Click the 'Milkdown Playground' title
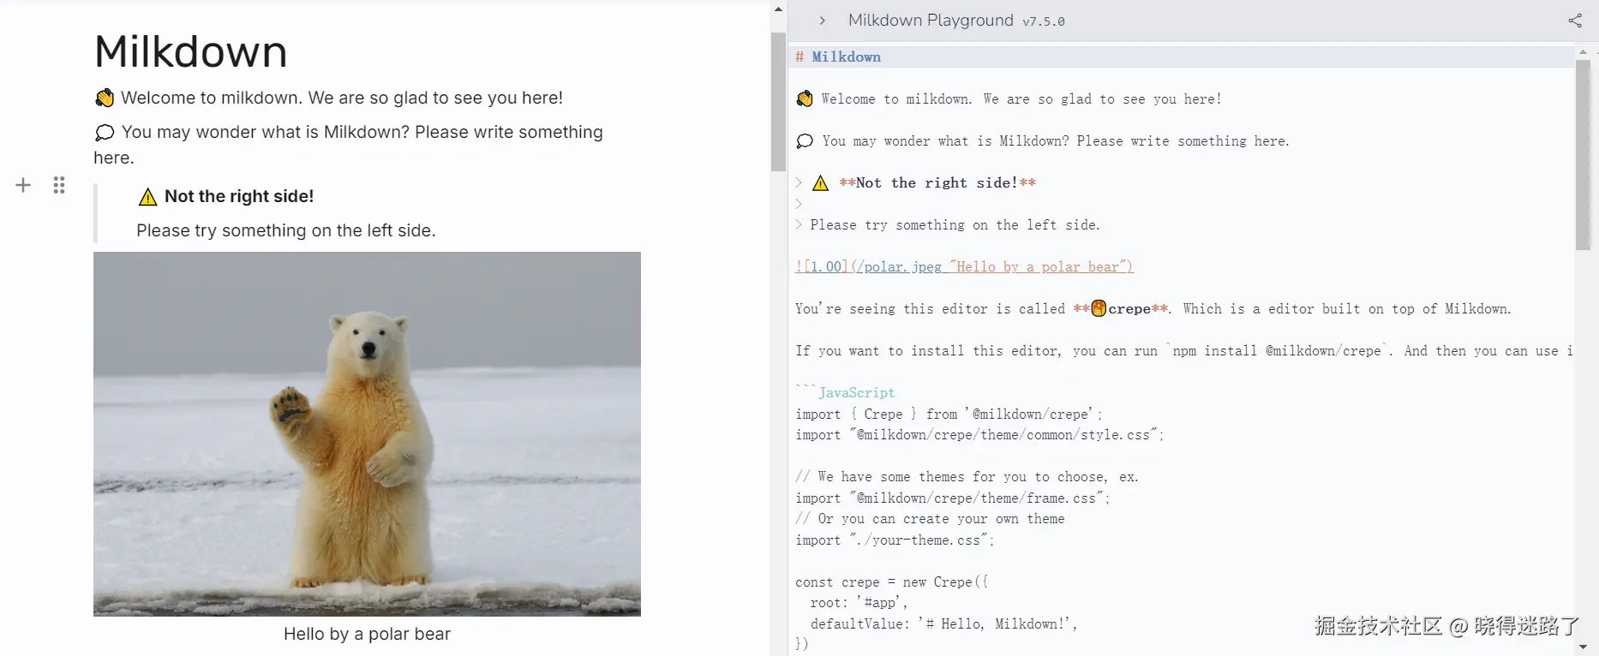The image size is (1599, 656). tap(931, 21)
